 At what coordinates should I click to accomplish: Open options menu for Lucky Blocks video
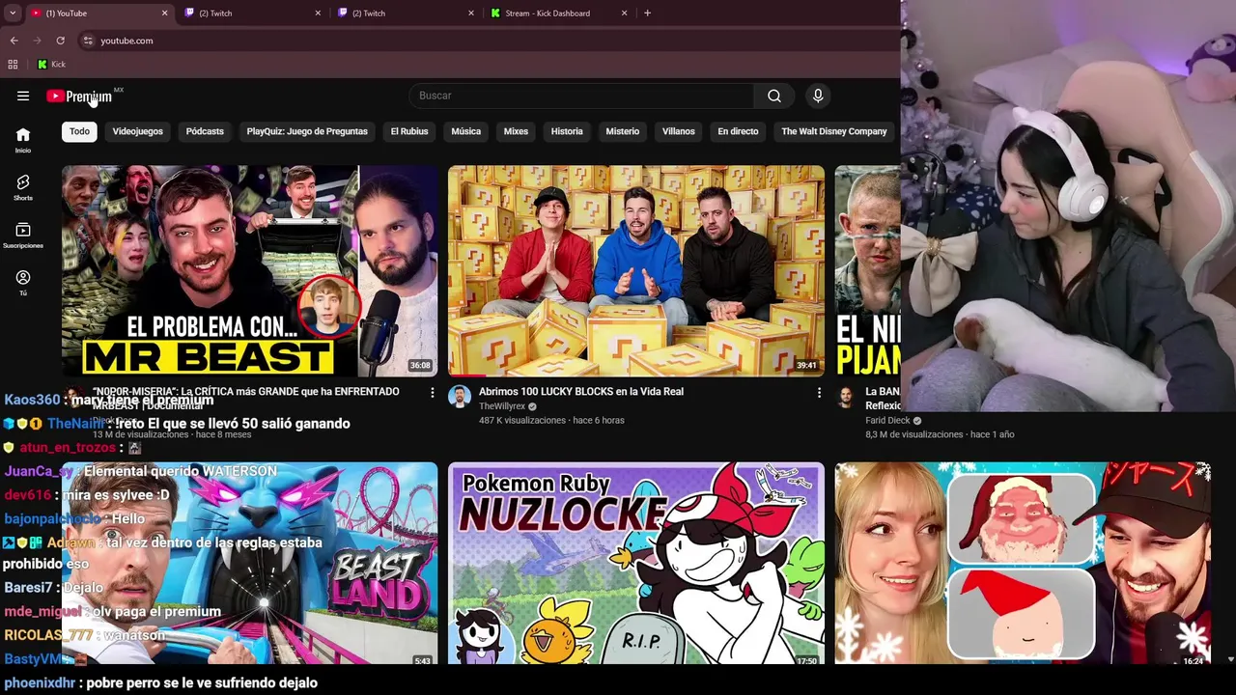pyautogui.click(x=819, y=393)
